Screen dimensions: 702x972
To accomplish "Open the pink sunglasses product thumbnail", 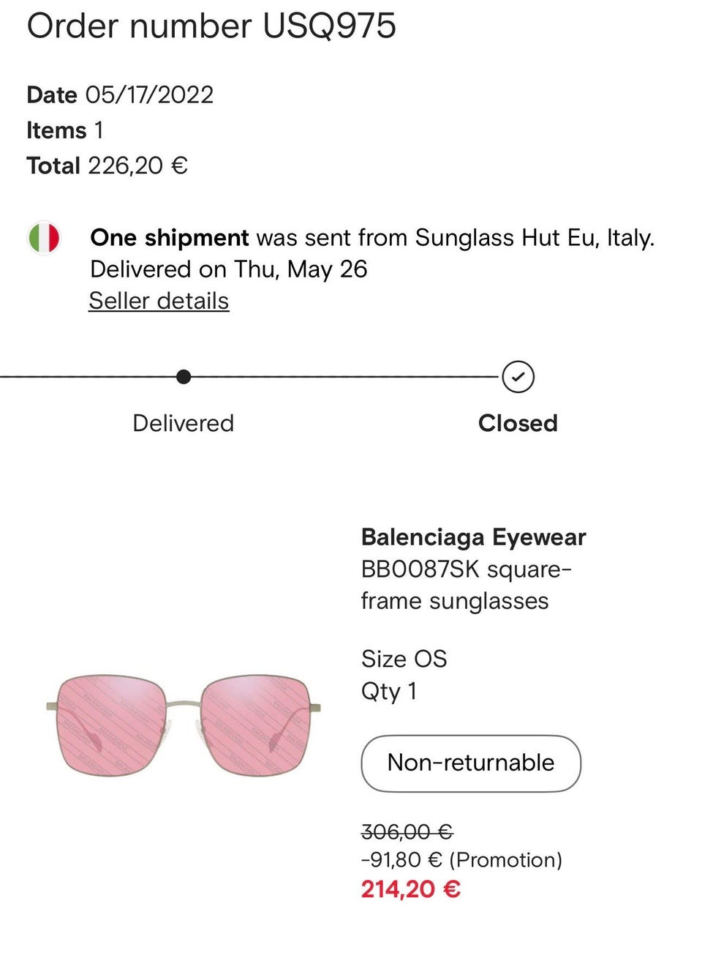I will [x=184, y=725].
